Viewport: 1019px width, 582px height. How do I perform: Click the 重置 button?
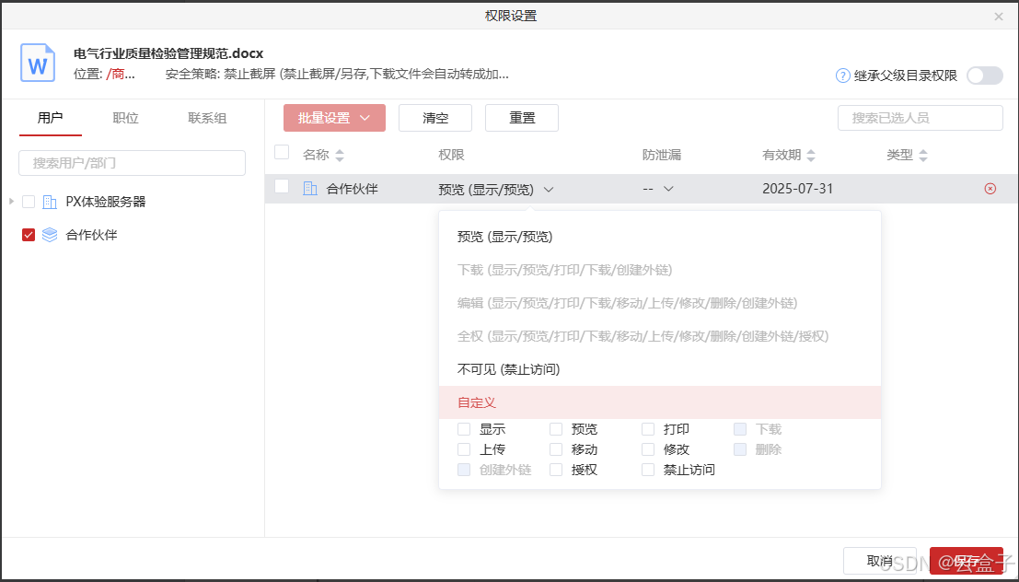[x=522, y=118]
